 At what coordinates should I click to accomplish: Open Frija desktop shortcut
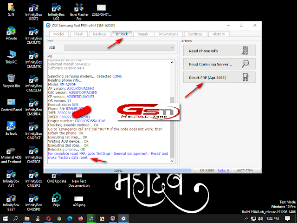[57, 200]
